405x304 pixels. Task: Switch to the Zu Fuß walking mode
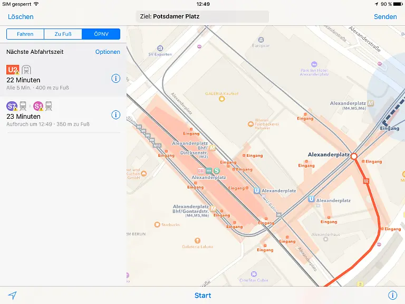(x=63, y=34)
